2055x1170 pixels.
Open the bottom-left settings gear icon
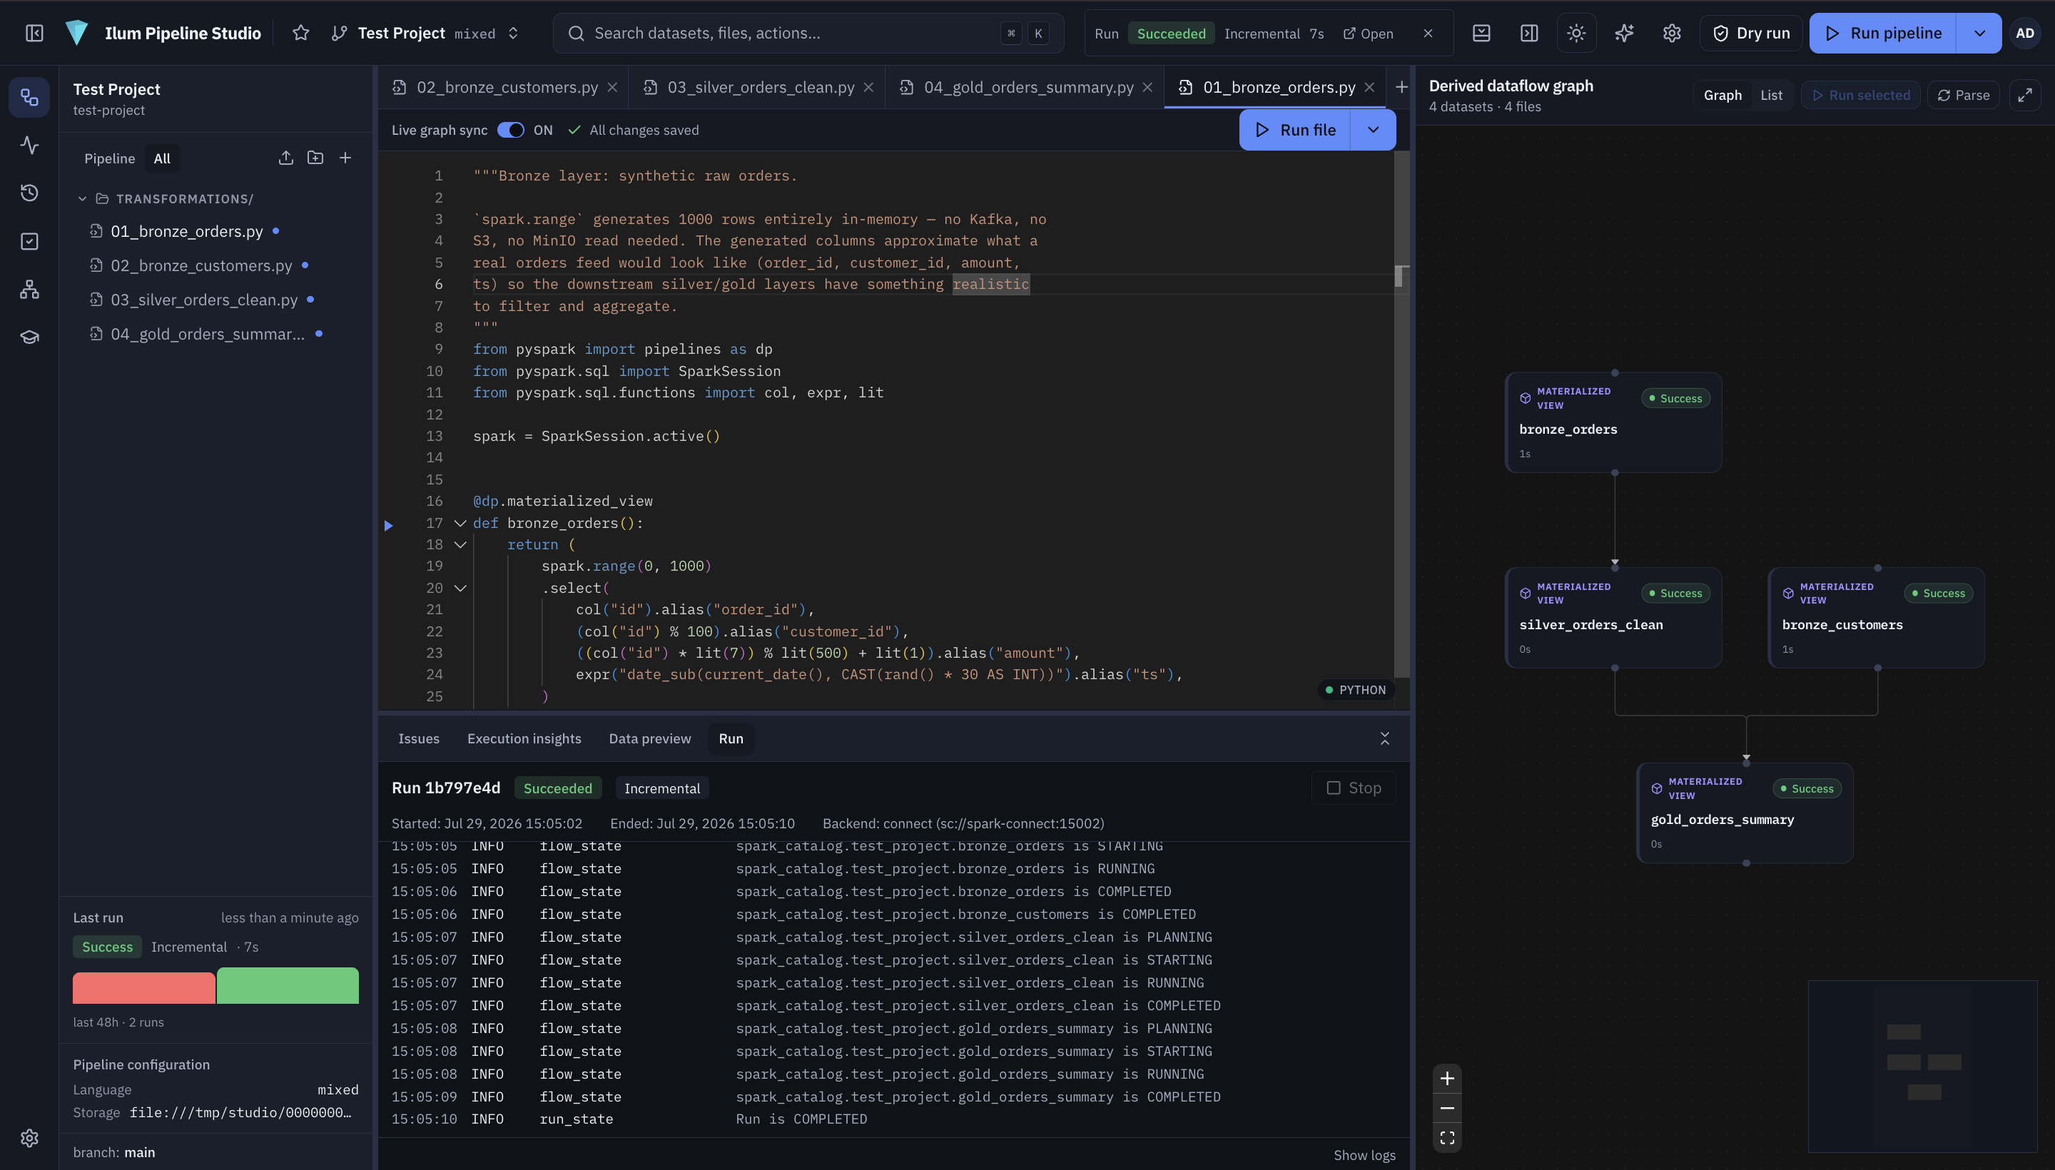[30, 1138]
